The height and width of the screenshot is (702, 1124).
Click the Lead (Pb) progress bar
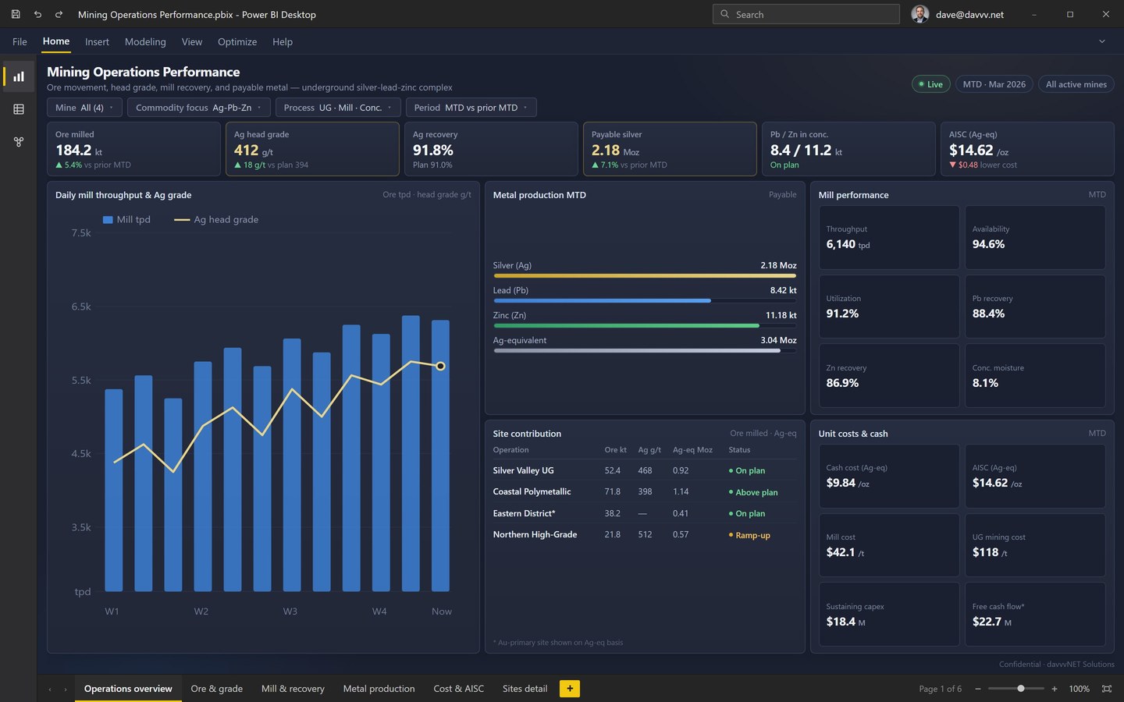click(645, 300)
